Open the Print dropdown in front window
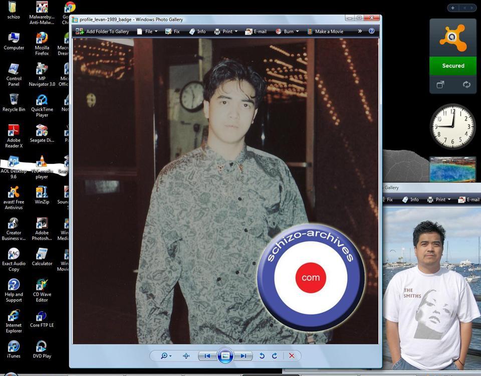The width and height of the screenshot is (481, 376). click(x=226, y=31)
